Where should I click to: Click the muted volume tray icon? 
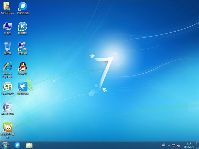point(178,146)
